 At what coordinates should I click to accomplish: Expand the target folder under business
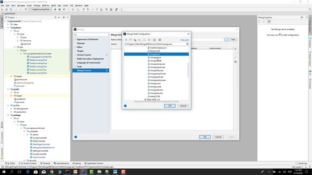(x=11, y=76)
